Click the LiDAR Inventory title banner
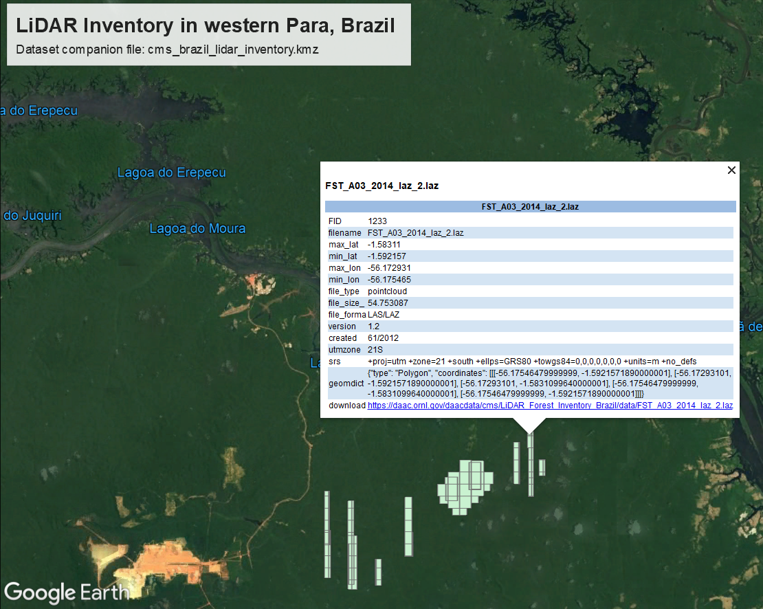Image resolution: width=763 pixels, height=609 pixels. (208, 34)
